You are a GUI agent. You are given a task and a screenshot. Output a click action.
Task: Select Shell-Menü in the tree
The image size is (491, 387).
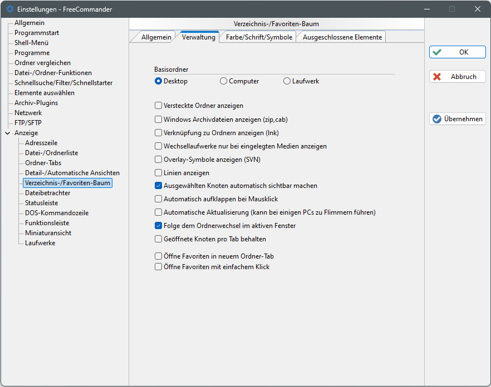pyautogui.click(x=31, y=43)
